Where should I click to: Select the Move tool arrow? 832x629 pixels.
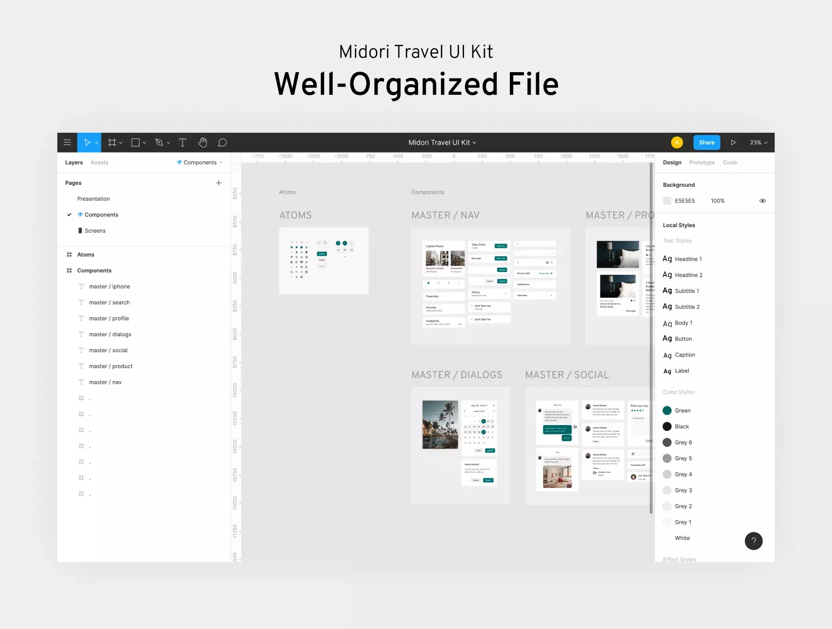pos(87,142)
